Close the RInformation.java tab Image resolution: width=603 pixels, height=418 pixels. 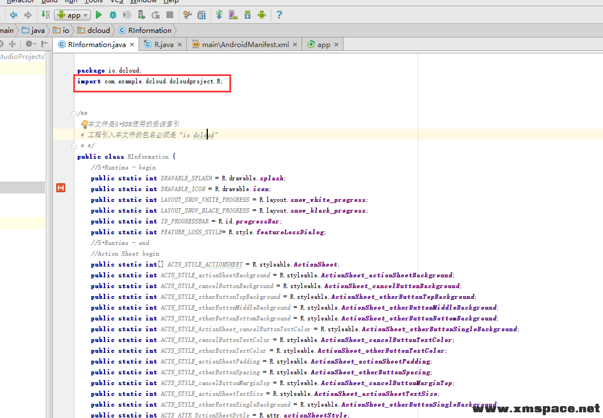(x=132, y=45)
